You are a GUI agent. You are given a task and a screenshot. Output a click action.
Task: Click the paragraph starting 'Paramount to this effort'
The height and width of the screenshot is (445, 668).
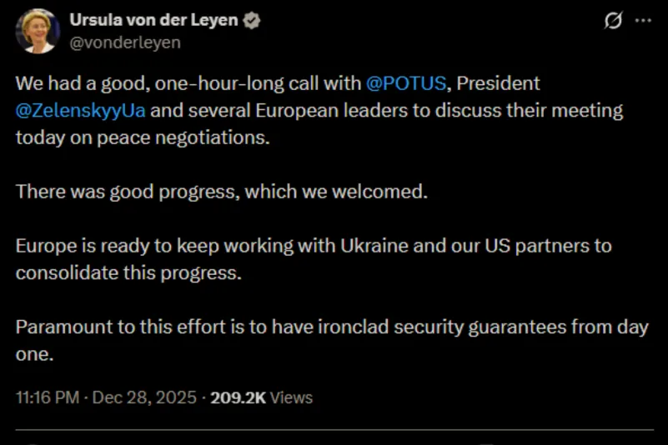click(332, 327)
